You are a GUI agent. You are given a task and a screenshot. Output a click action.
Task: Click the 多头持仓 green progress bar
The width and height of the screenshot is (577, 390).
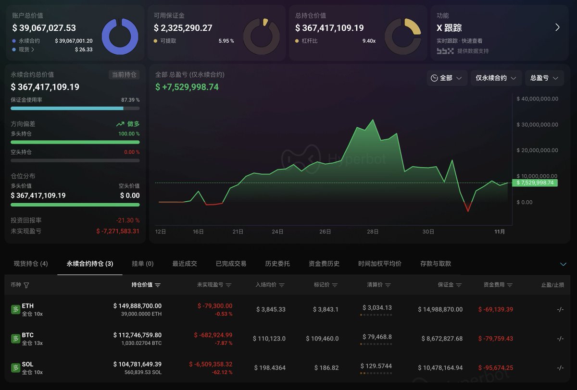[75, 142]
